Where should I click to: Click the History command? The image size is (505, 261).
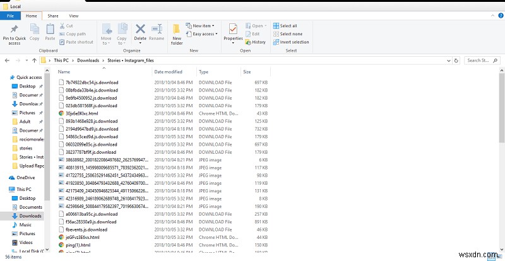pos(256,42)
